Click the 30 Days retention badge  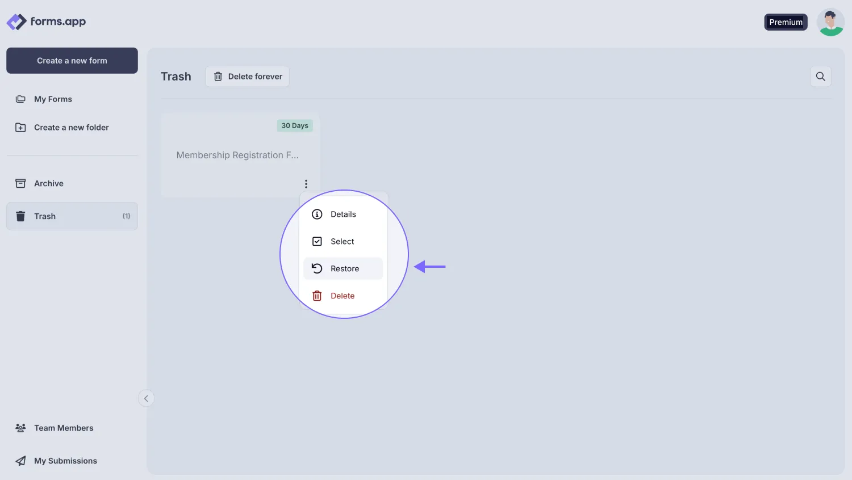coord(295,125)
